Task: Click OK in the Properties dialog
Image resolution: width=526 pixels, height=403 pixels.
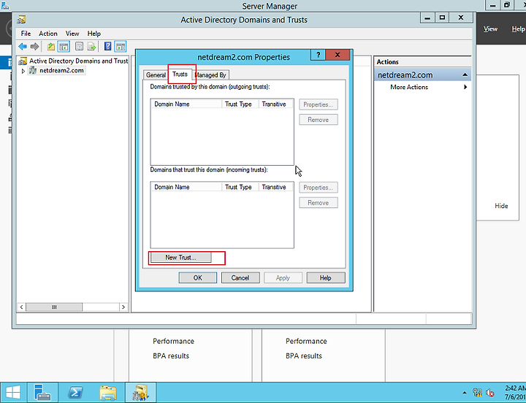Action: [197, 277]
